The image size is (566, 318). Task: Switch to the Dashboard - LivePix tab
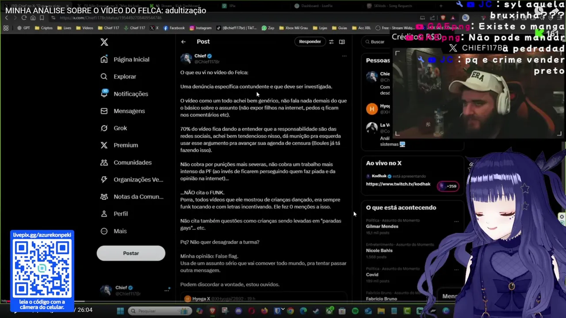[314, 6]
